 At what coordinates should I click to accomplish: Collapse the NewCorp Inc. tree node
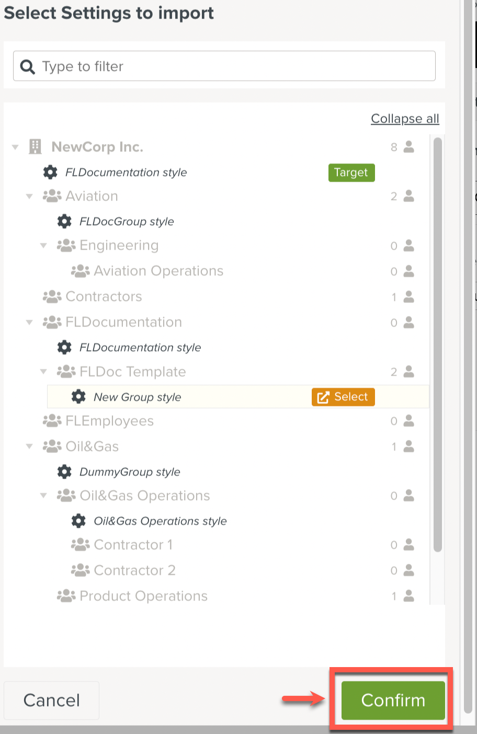(15, 147)
